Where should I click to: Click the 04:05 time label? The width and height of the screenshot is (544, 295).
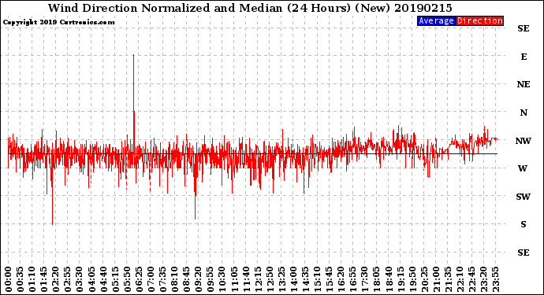pyautogui.click(x=91, y=279)
